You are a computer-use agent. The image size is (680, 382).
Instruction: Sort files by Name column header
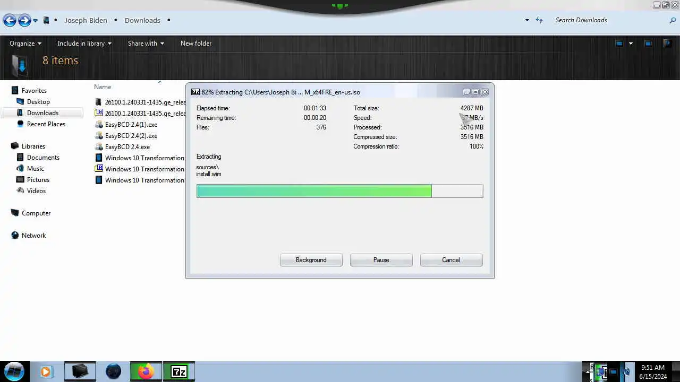click(x=103, y=87)
